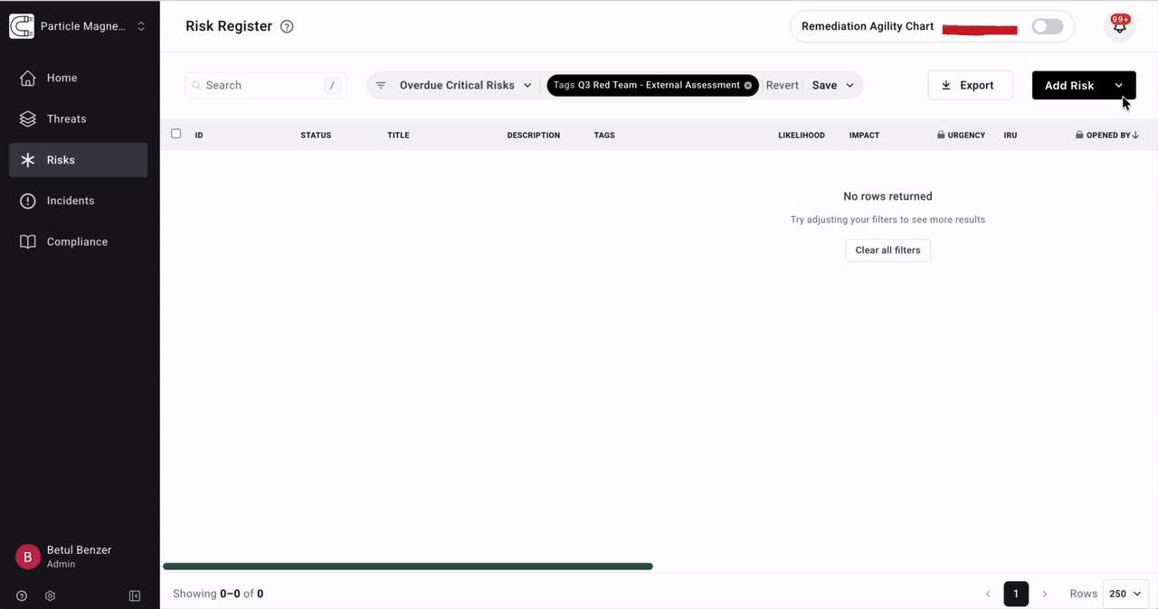Click Revert filter changes
Screen dimensions: 1158x609
click(x=783, y=85)
